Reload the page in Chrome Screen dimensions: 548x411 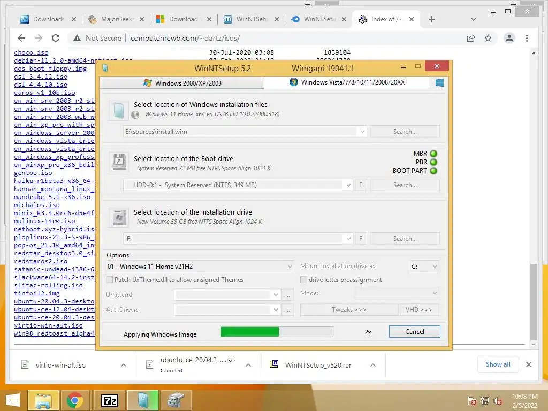tap(56, 38)
